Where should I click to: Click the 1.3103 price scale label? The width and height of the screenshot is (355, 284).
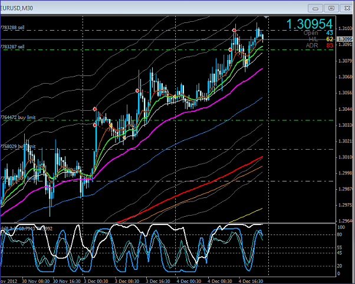click(345, 28)
